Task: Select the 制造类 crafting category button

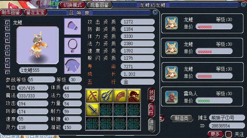Action: [181, 118]
